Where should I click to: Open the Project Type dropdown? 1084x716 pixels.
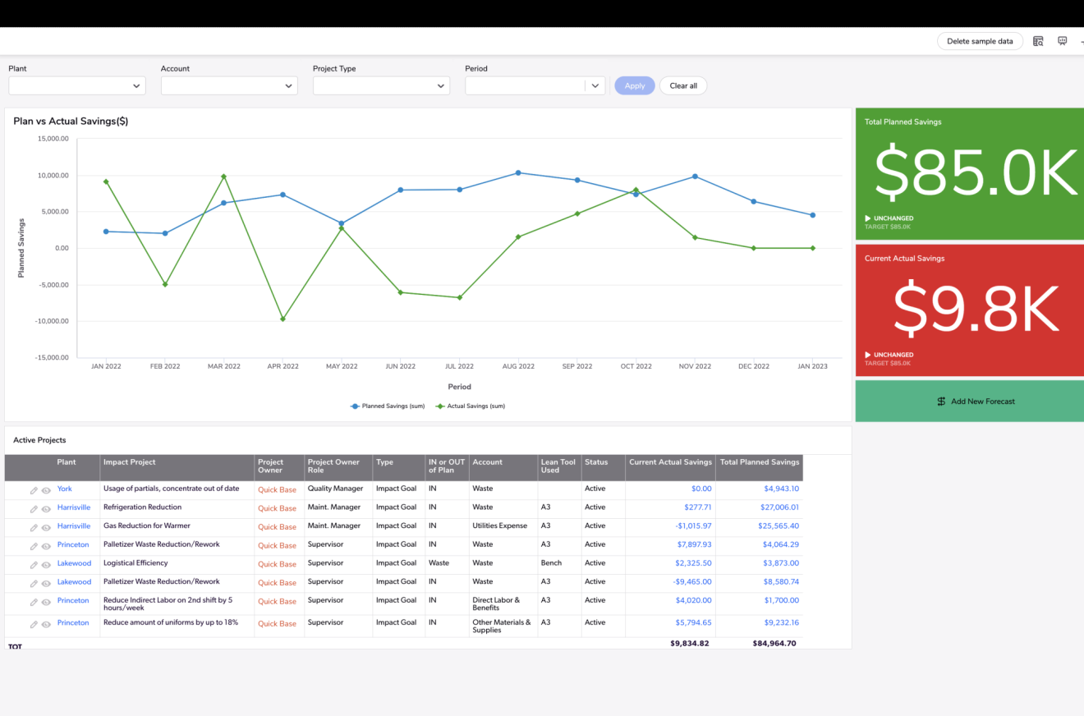381,85
